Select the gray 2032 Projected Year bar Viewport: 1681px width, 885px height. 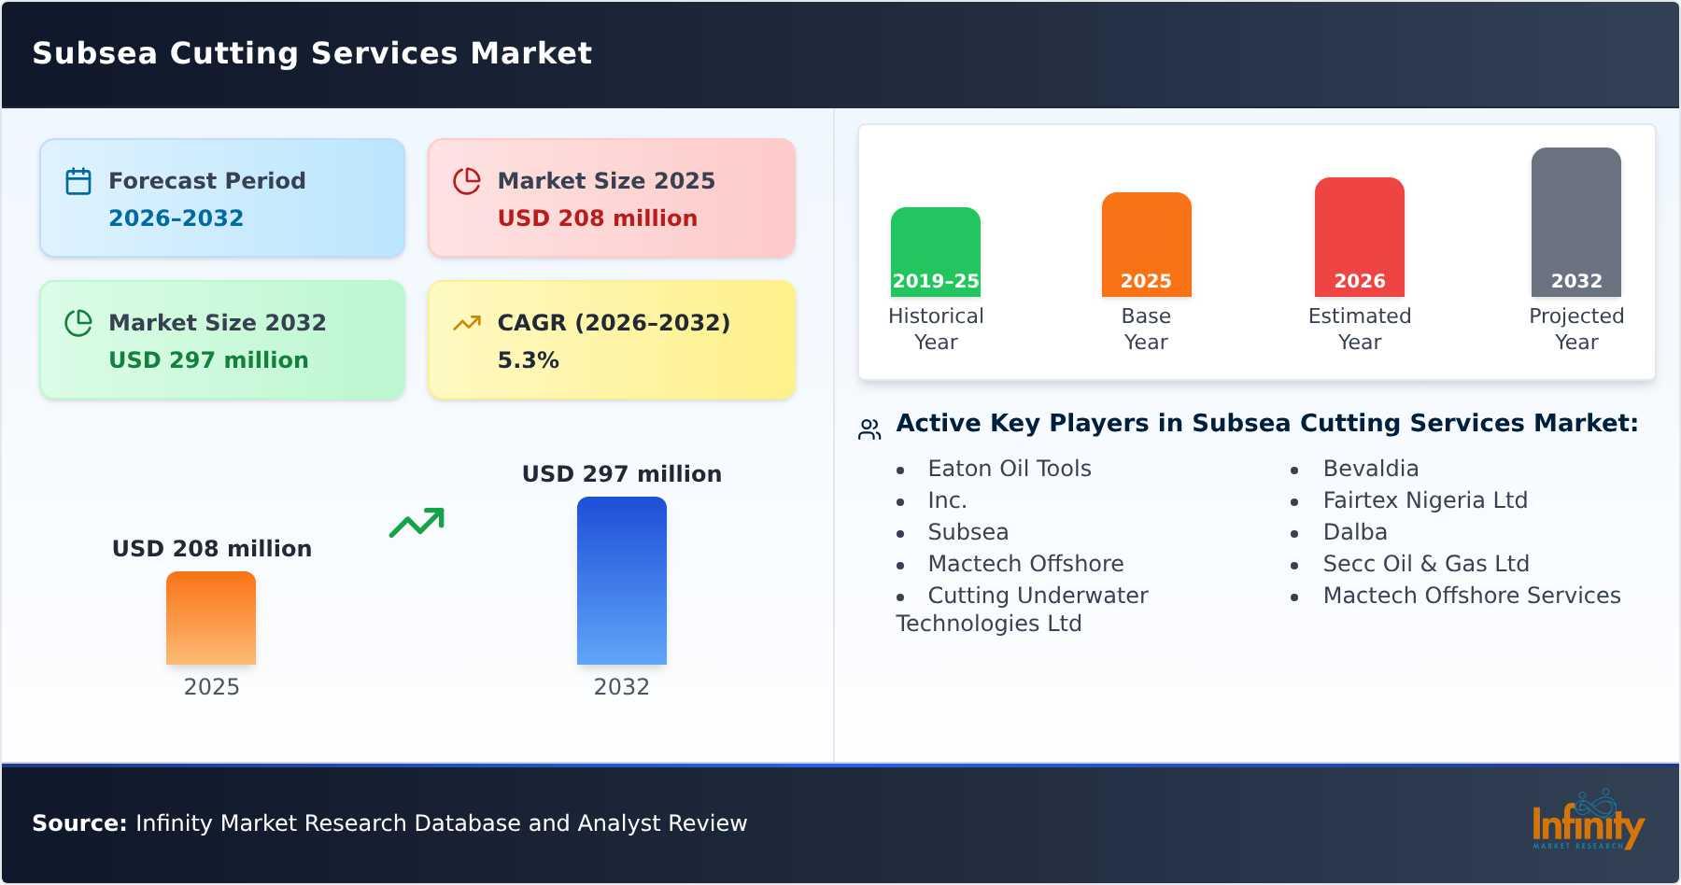[x=1576, y=222]
